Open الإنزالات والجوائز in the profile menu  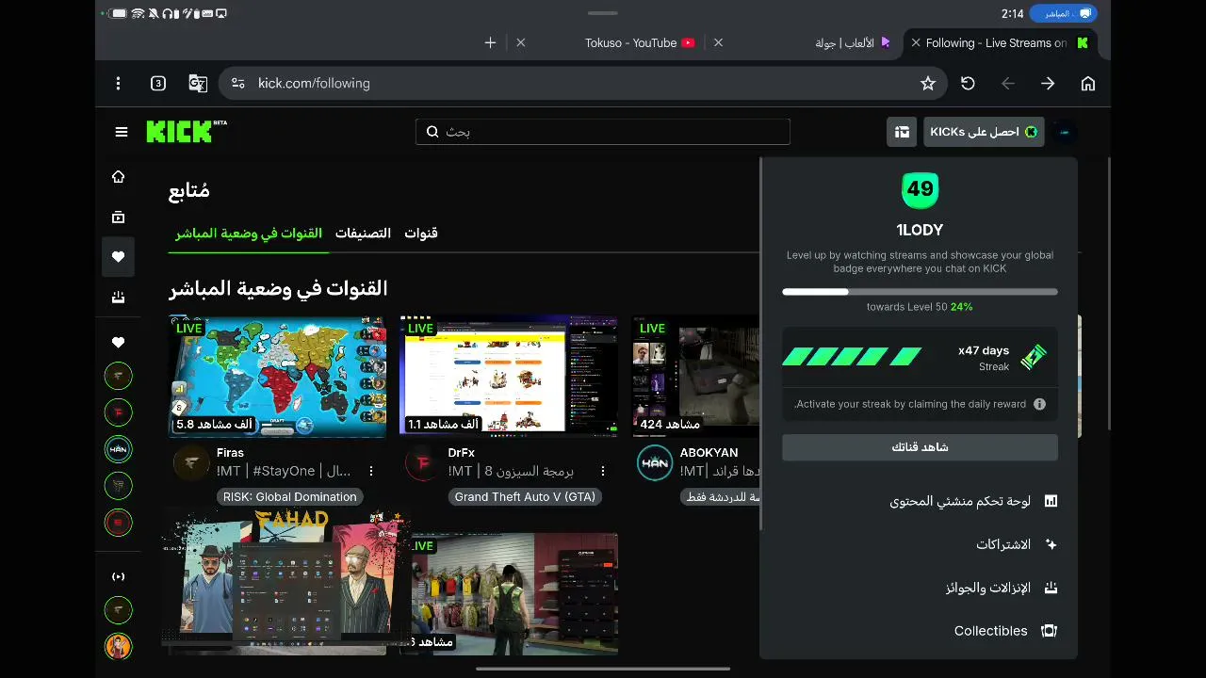point(1002,588)
